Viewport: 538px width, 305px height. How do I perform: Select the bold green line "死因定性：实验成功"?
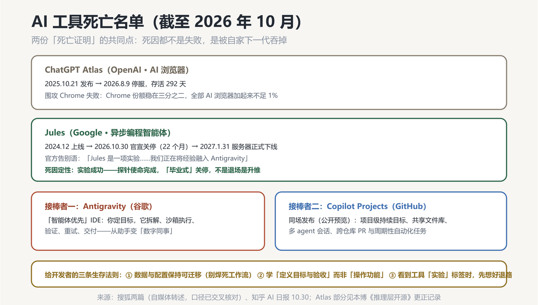pos(152,170)
